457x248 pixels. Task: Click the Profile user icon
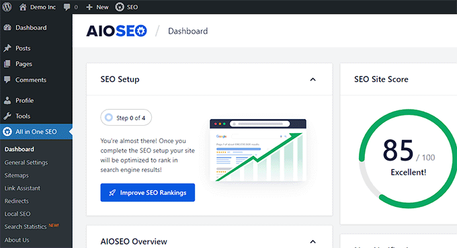pyautogui.click(x=7, y=101)
